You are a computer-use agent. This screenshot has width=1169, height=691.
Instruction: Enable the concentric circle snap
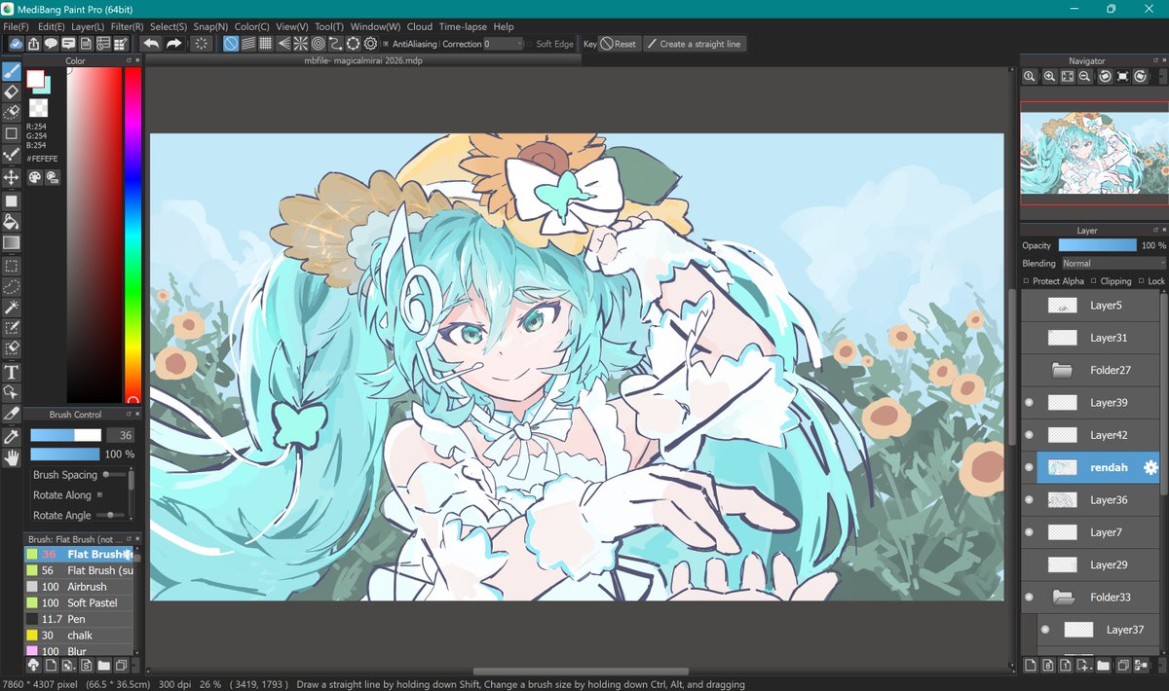(319, 44)
